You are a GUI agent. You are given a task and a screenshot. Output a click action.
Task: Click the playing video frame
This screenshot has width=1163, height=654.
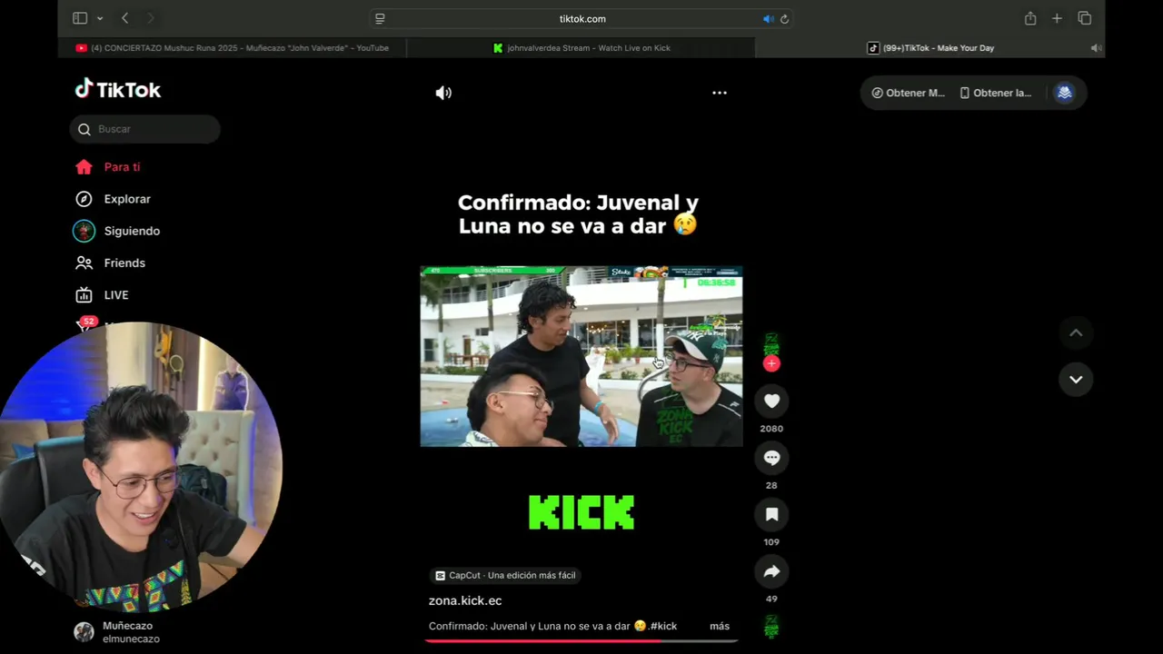point(581,356)
